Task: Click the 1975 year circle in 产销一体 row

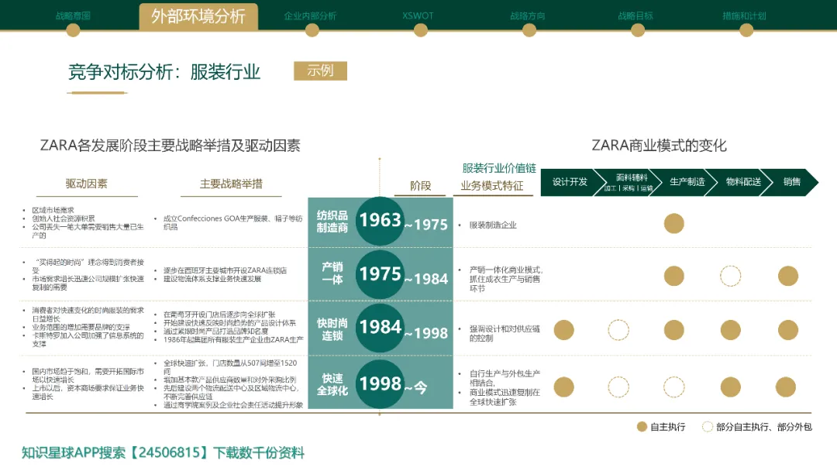Action: [x=380, y=274]
